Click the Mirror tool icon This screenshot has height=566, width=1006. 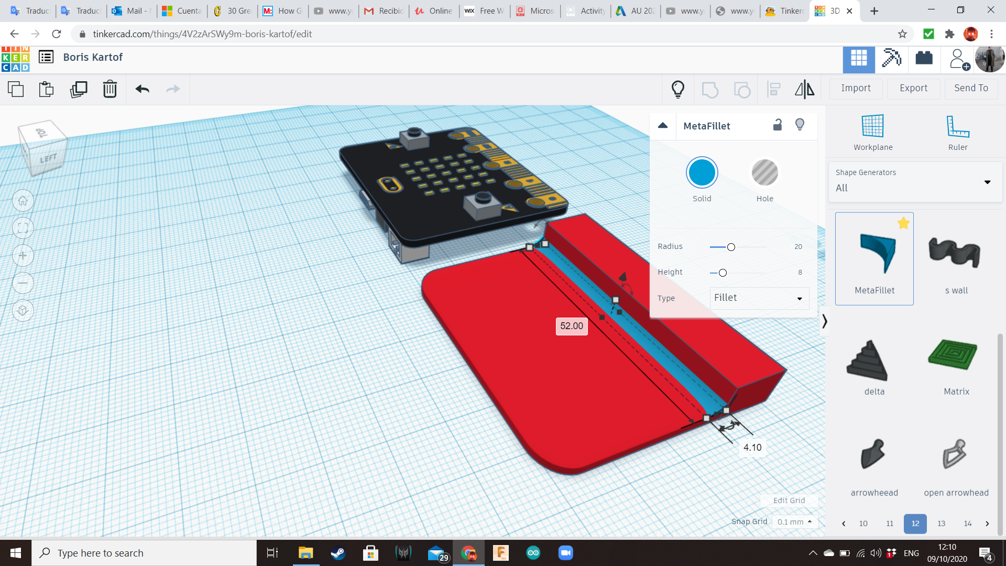coord(804,90)
